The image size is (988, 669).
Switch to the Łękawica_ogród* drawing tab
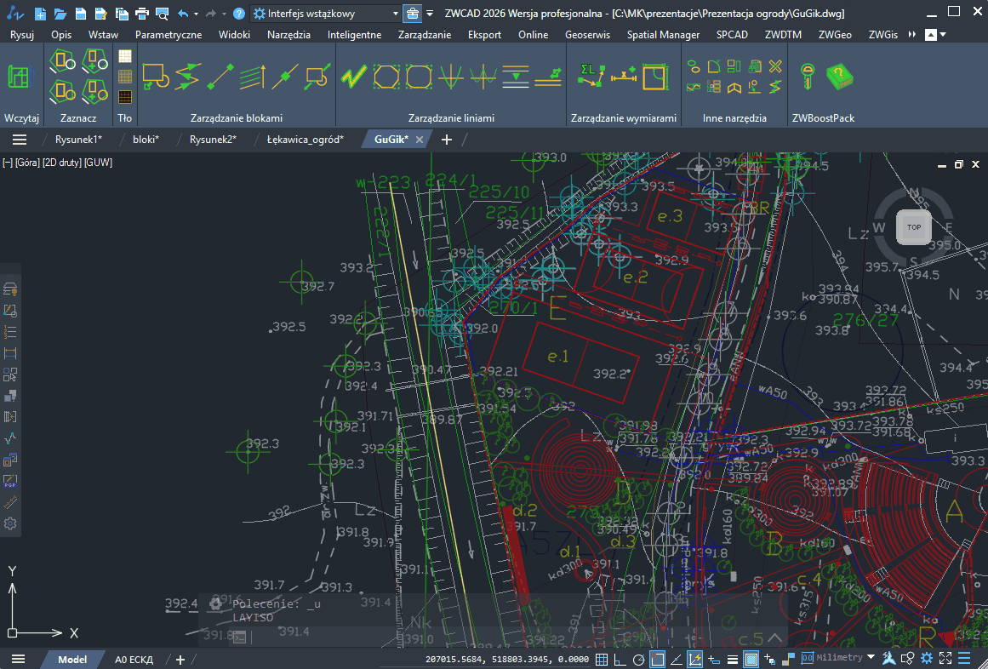pos(305,140)
